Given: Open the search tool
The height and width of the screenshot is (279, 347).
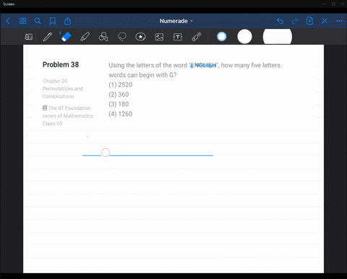Looking at the screenshot, I should 38,21.
